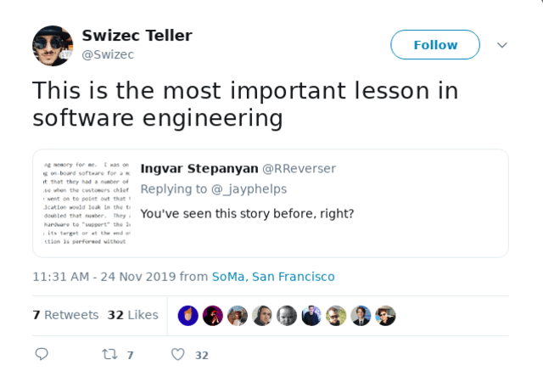The image size is (543, 388).
Task: Click the first blue liker avatar
Action: tap(188, 316)
